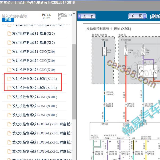Open 发动机控制系统2-CNG(X30) document

(x=34, y=61)
